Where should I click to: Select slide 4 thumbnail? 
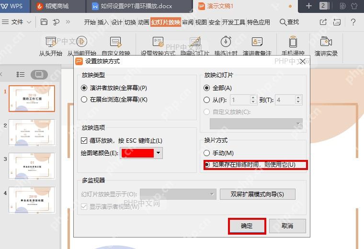pyautogui.click(x=32, y=200)
